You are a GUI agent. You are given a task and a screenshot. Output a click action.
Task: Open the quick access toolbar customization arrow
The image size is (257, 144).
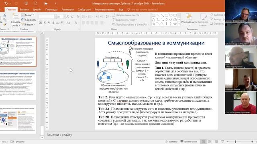pos(55,3)
